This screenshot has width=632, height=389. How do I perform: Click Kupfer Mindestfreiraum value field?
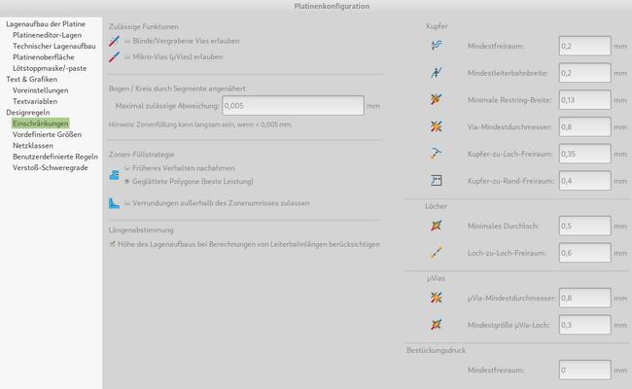point(584,46)
